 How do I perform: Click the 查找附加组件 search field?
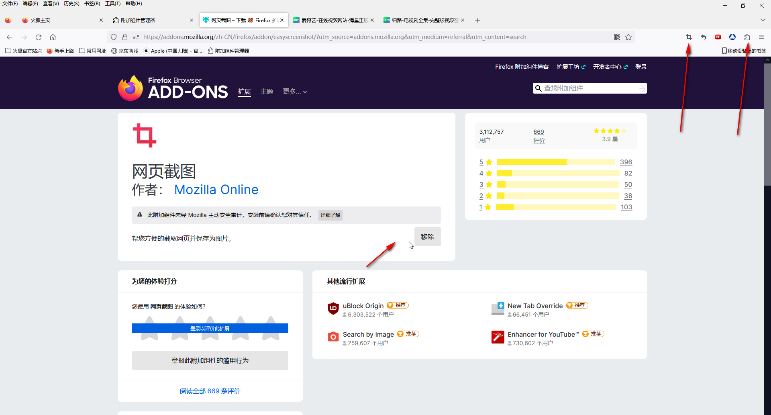(589, 88)
